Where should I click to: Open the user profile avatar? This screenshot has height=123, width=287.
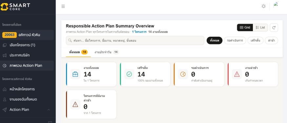pyautogui.click(x=276, y=5)
